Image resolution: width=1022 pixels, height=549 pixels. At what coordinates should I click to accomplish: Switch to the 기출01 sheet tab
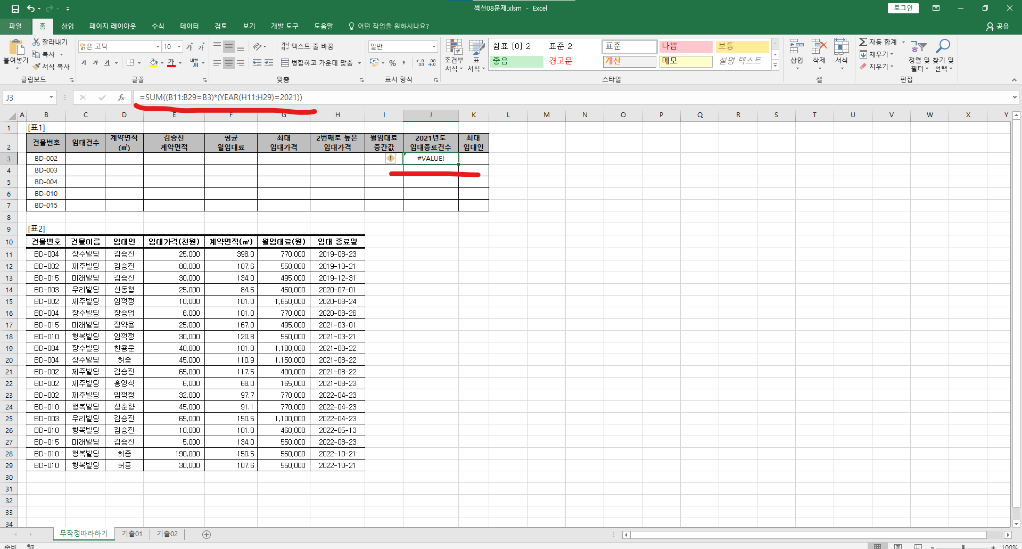[131, 534]
